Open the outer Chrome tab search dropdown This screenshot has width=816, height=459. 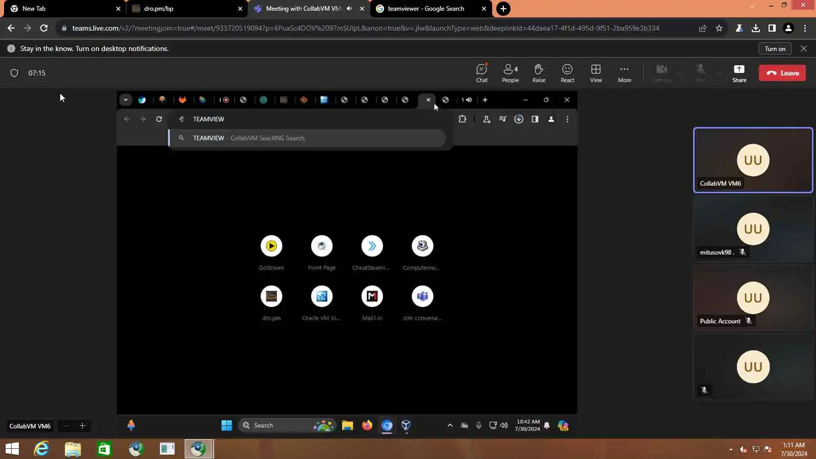point(751,6)
